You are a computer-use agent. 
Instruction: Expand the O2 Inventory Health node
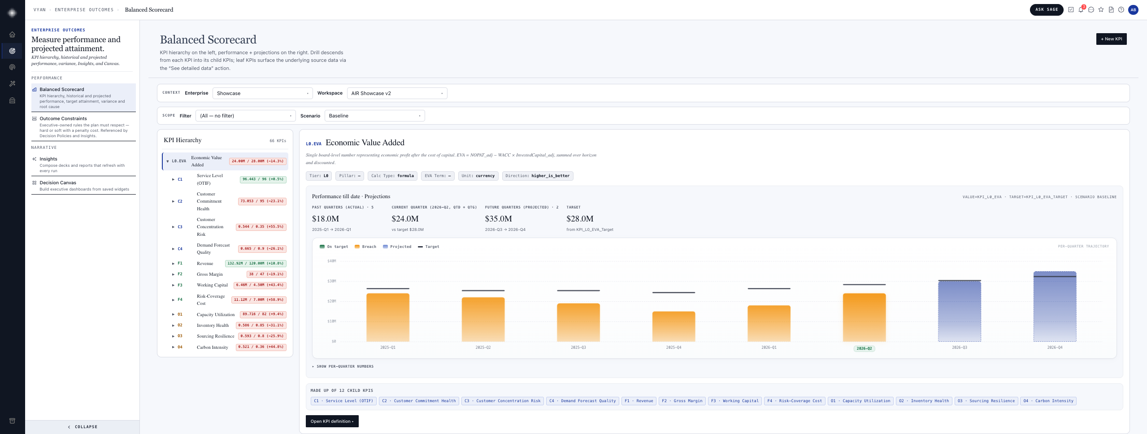pyautogui.click(x=173, y=325)
